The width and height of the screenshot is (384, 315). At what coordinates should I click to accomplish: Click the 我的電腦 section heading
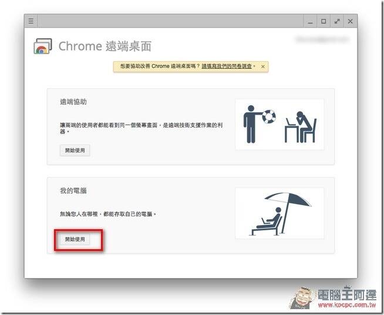coord(73,191)
